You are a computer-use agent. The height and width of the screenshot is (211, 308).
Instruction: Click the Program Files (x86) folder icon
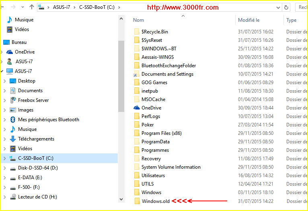[137, 133]
